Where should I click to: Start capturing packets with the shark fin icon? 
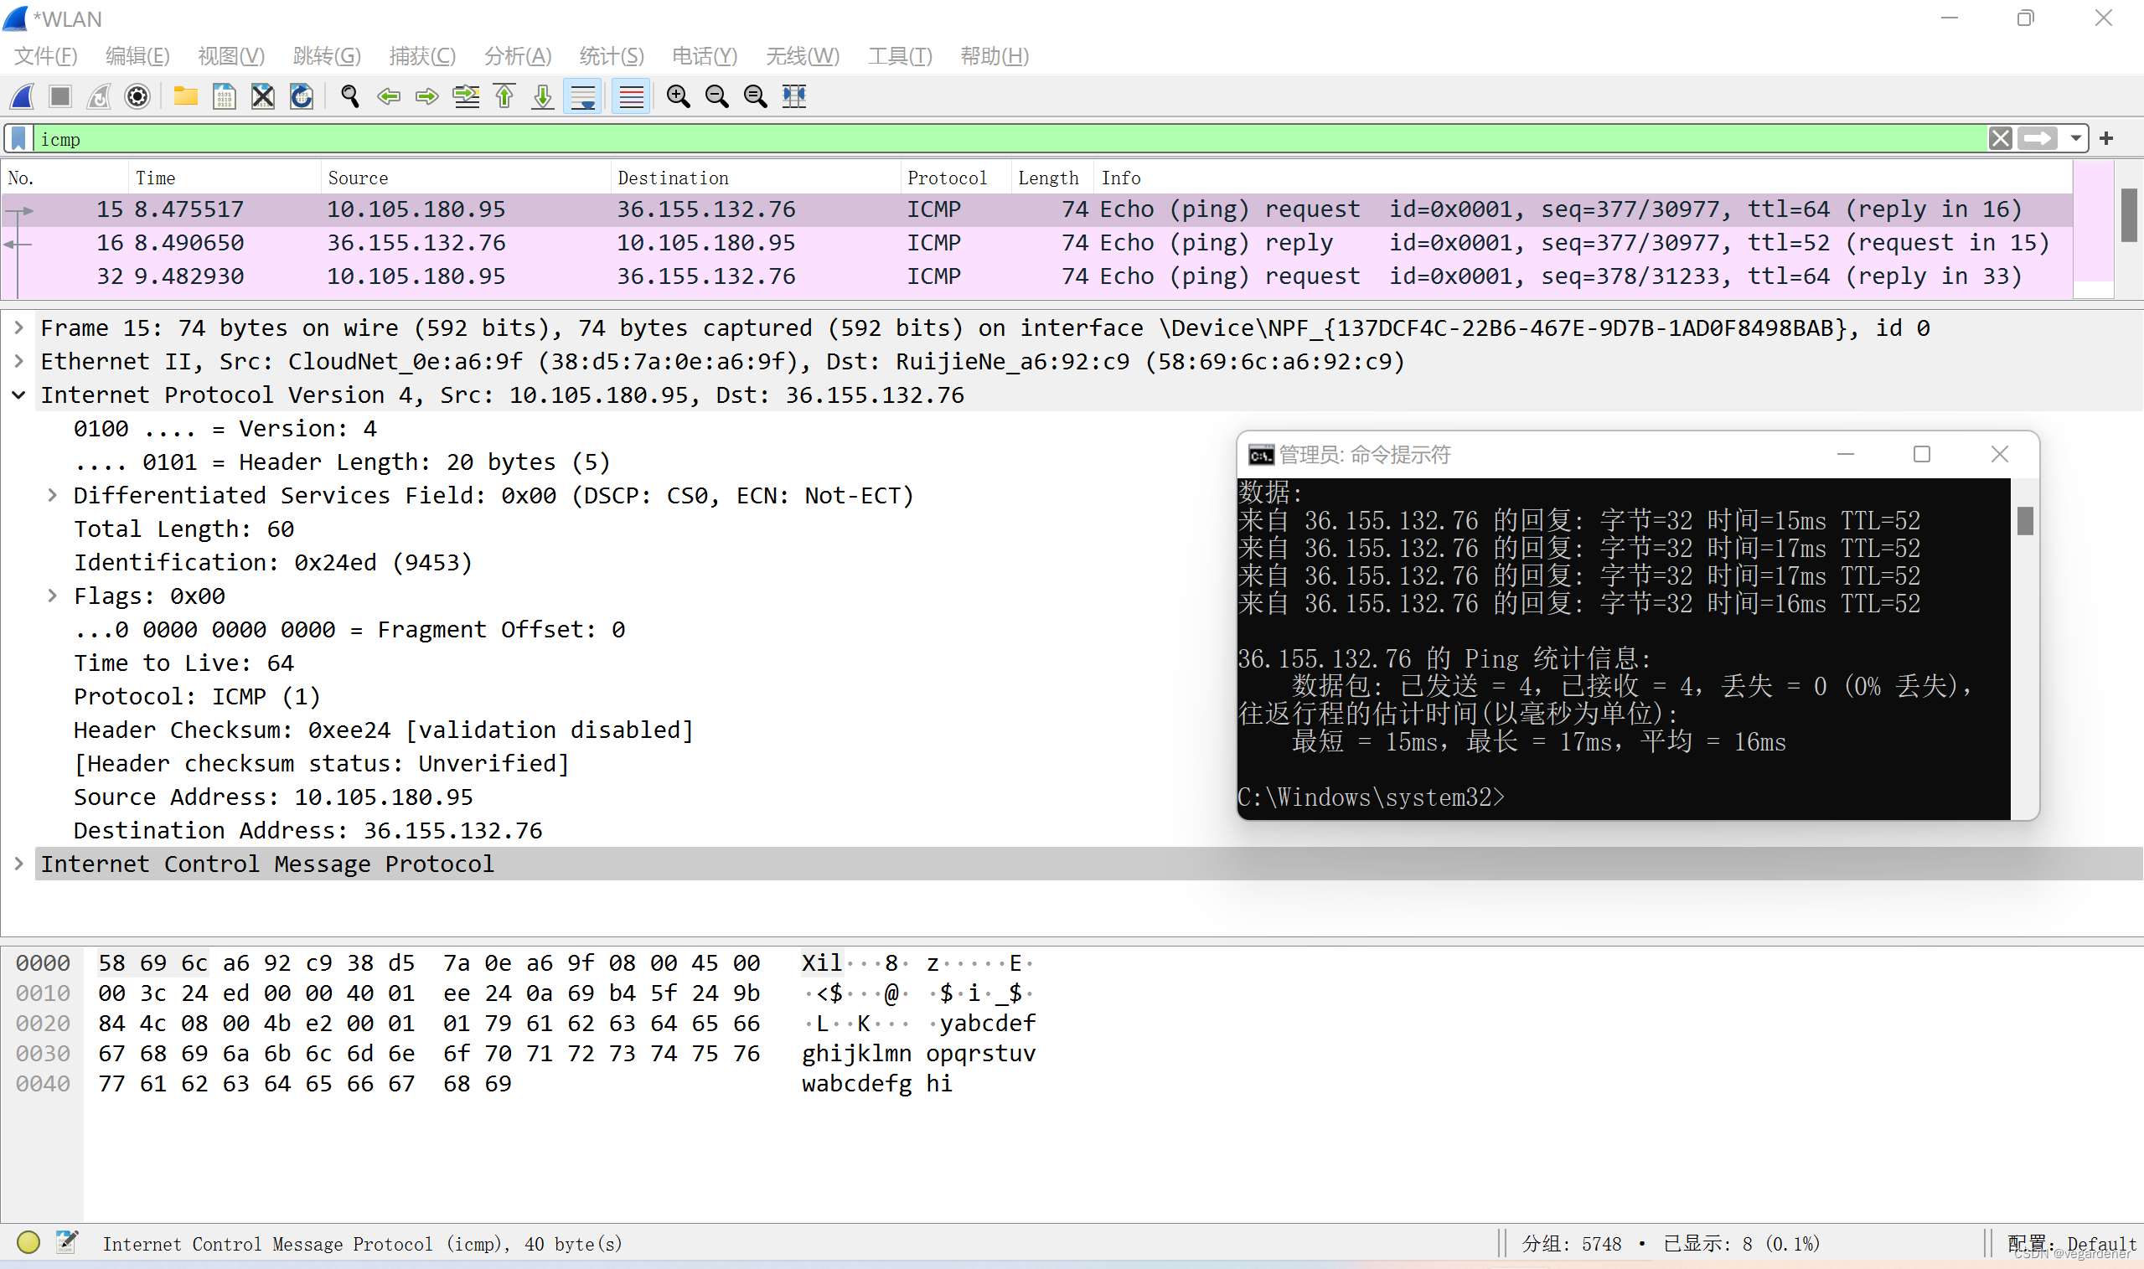tap(23, 95)
